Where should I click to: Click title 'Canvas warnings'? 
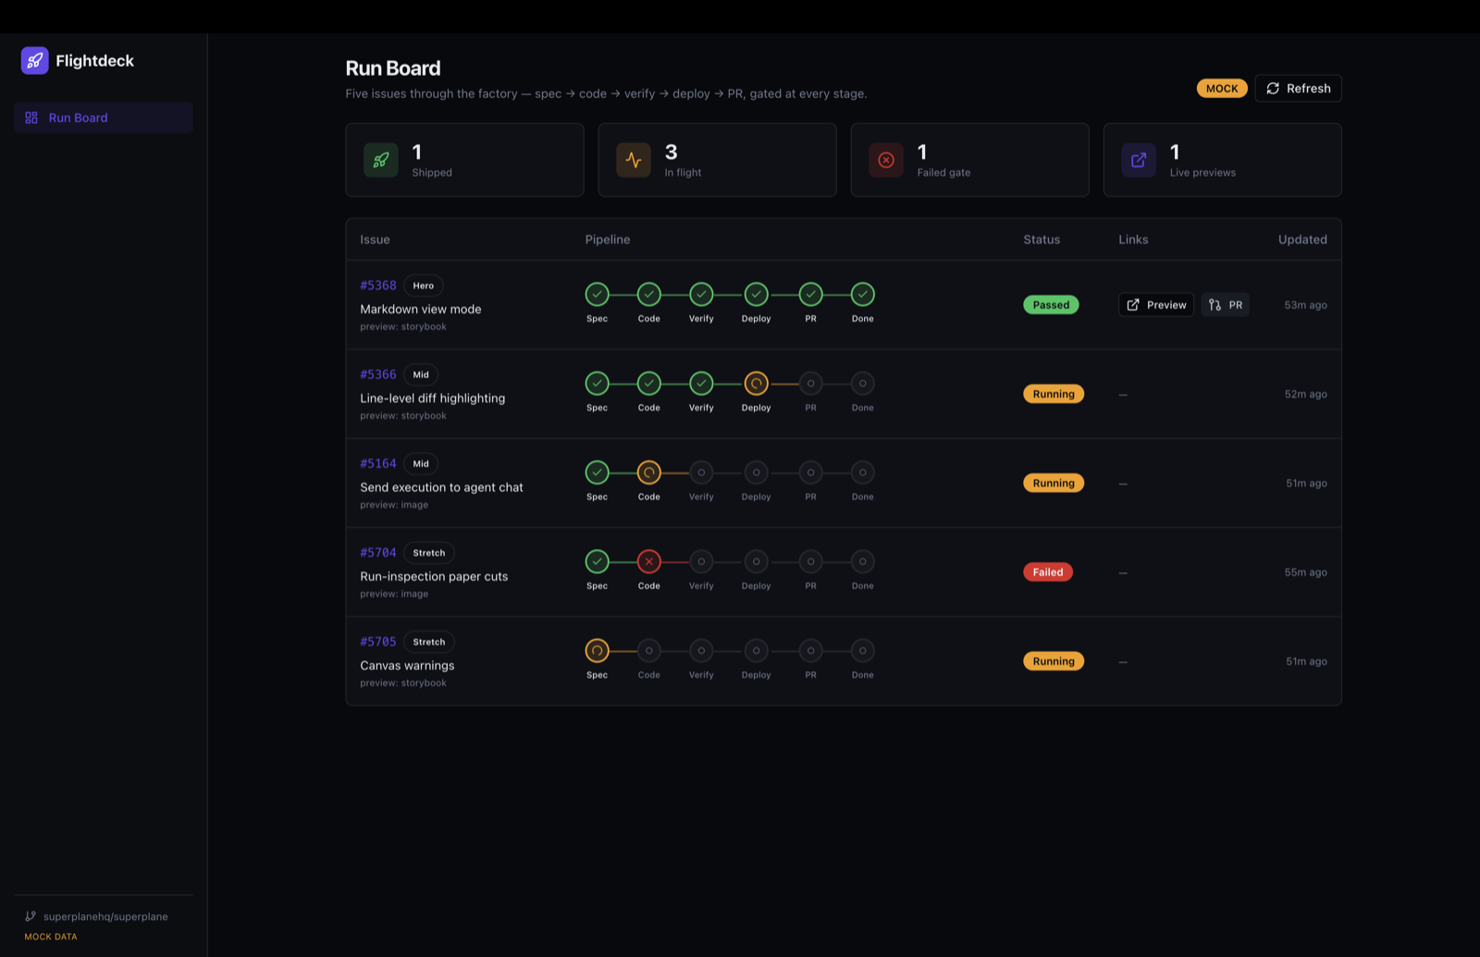click(407, 665)
